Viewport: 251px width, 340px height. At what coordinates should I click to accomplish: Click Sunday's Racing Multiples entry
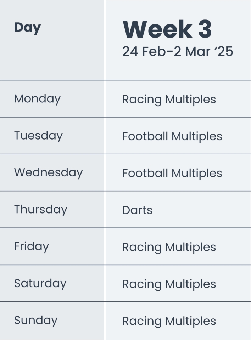169,321
